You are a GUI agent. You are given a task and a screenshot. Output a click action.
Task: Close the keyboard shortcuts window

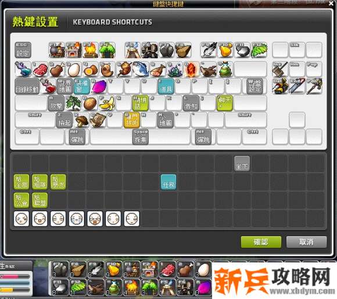(331, 3)
